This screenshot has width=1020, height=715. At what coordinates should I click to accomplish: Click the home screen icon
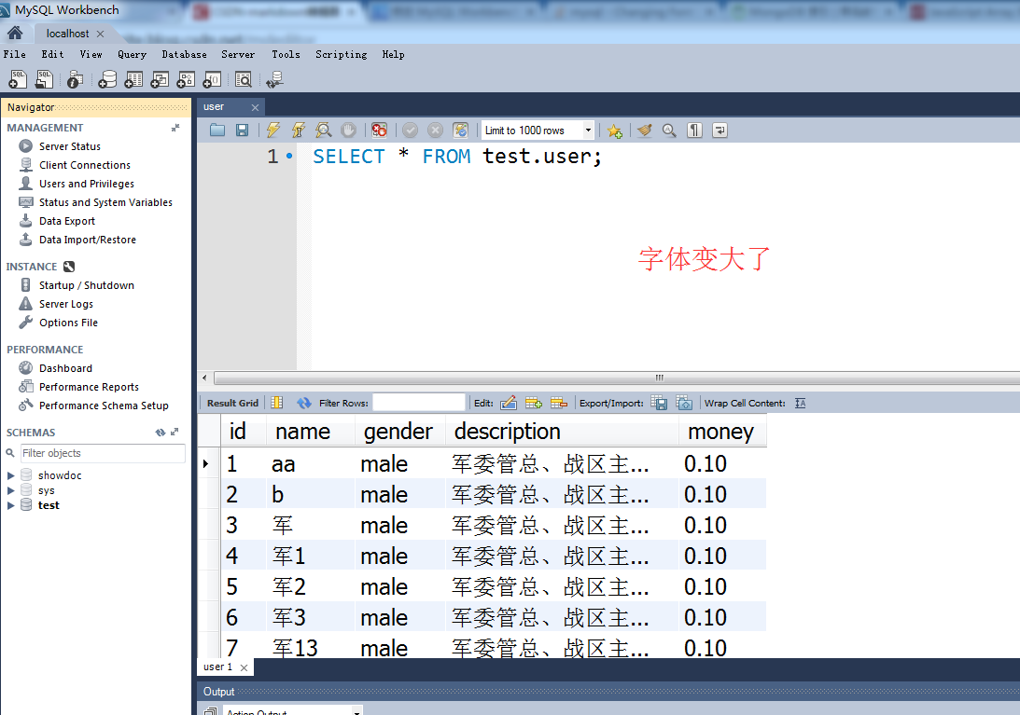tap(15, 34)
